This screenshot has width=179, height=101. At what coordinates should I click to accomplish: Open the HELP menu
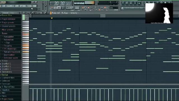pos(34,6)
